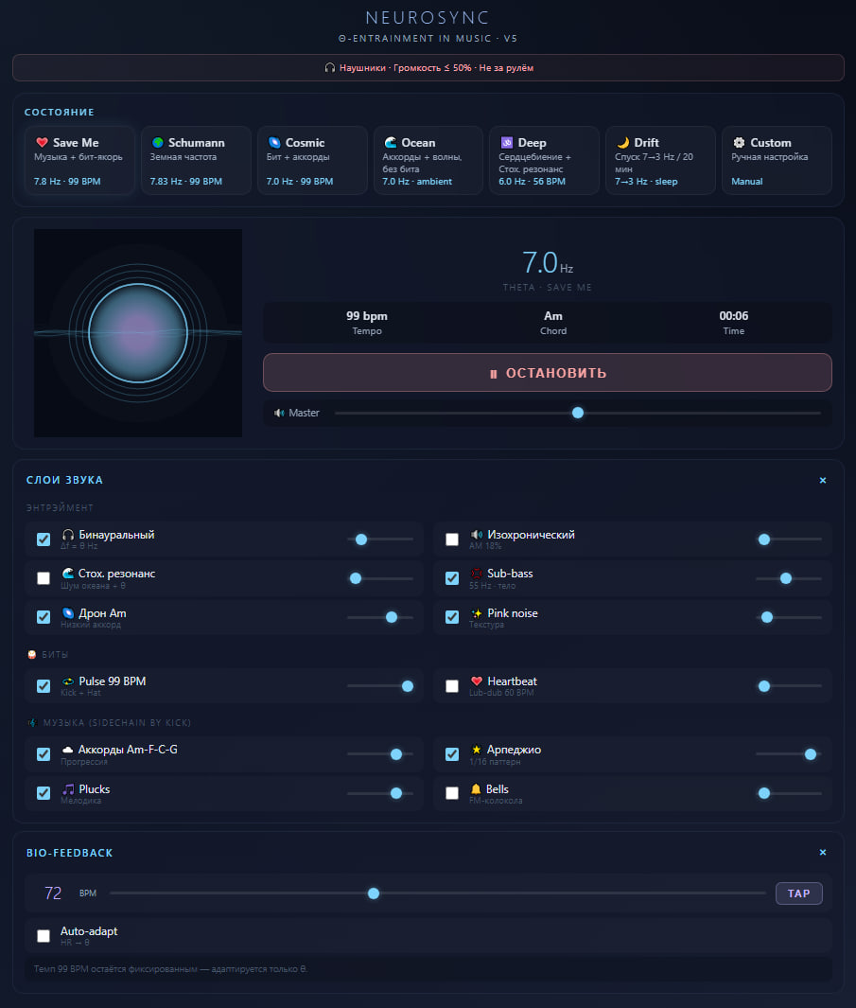
Task: Enable the Изохронический layer checkbox
Action: [452, 539]
